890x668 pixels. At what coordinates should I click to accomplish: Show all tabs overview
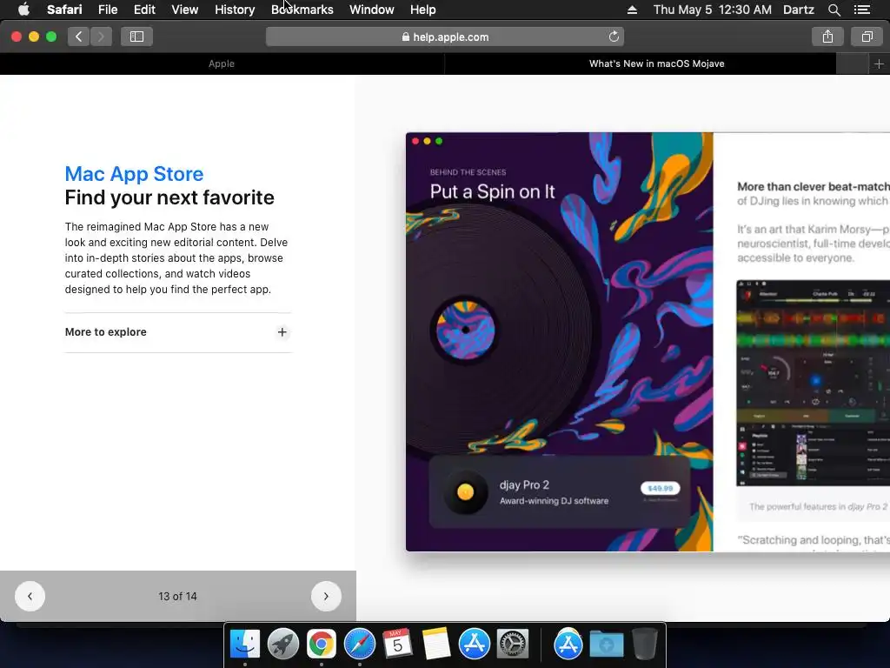coord(867,37)
